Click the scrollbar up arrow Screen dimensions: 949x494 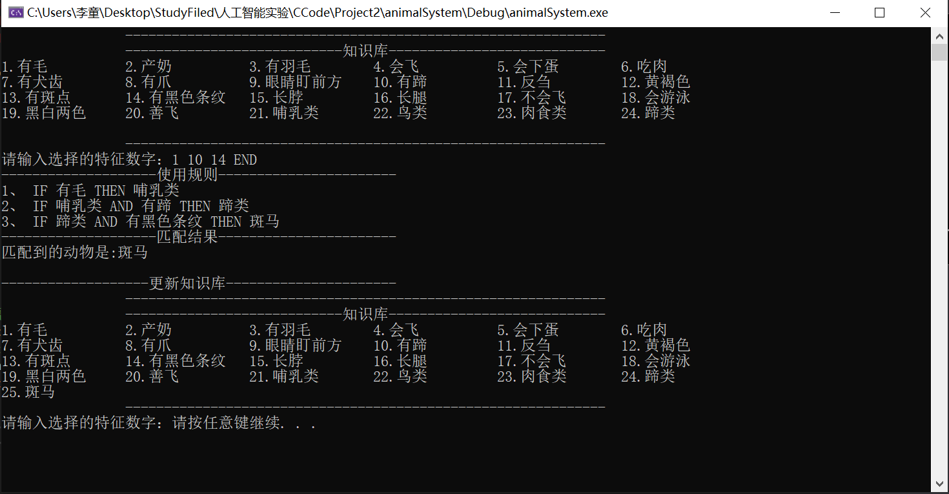pyautogui.click(x=939, y=36)
